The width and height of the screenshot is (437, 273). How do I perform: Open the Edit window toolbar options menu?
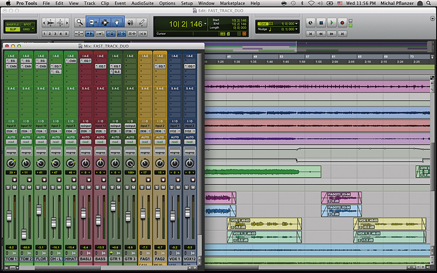coord(432,18)
